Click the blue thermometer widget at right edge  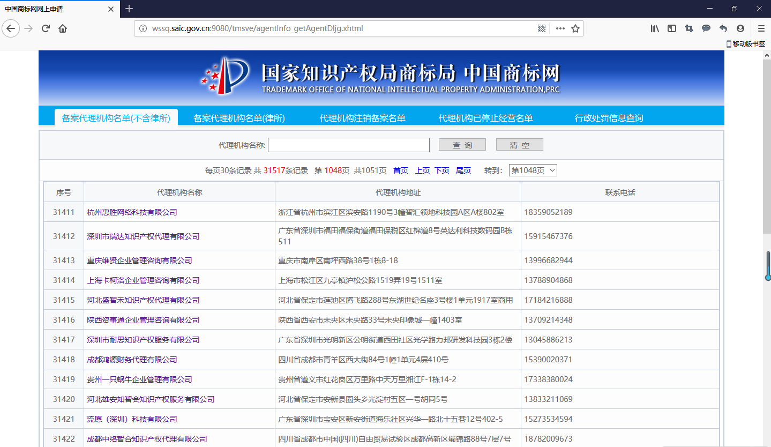pyautogui.click(x=767, y=266)
